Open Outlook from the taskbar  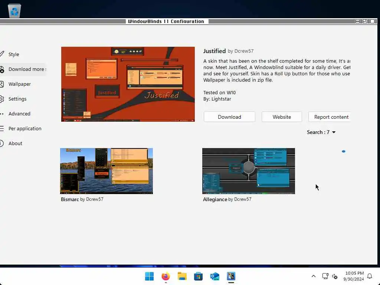coord(215,276)
